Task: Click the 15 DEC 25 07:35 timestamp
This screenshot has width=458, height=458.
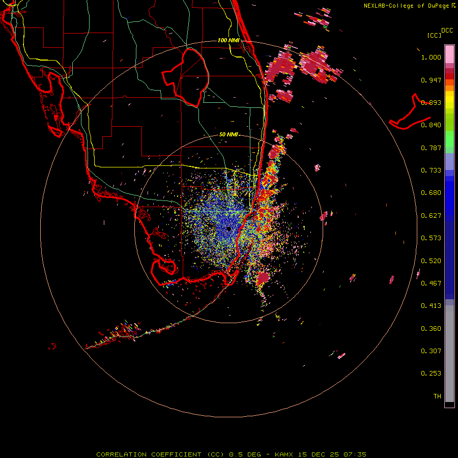Action: 332,454
